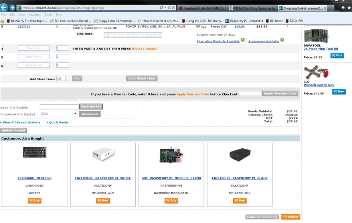Open the C.K wrench switch key thumbnail

tap(316, 72)
